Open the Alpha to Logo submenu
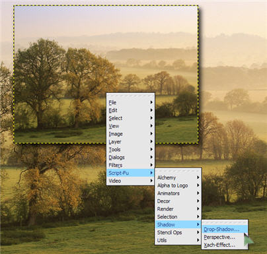Viewport: 267px width, 254px height. click(x=178, y=185)
